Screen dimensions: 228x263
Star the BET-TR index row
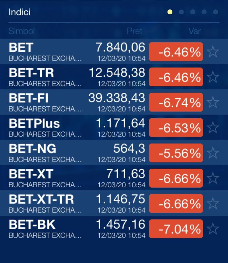click(x=213, y=77)
